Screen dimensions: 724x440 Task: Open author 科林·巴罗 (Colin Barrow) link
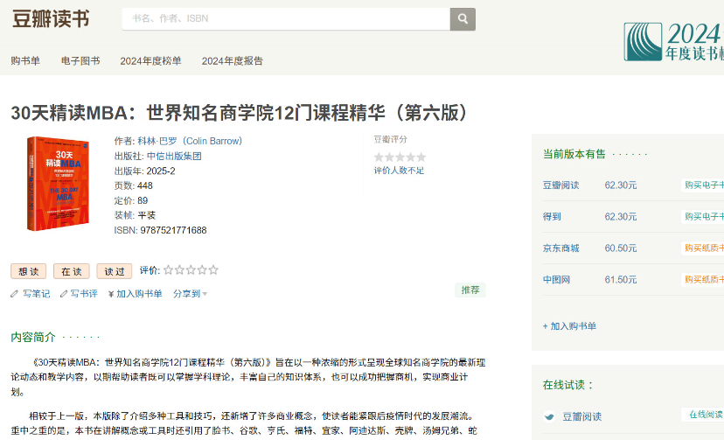tap(190, 141)
